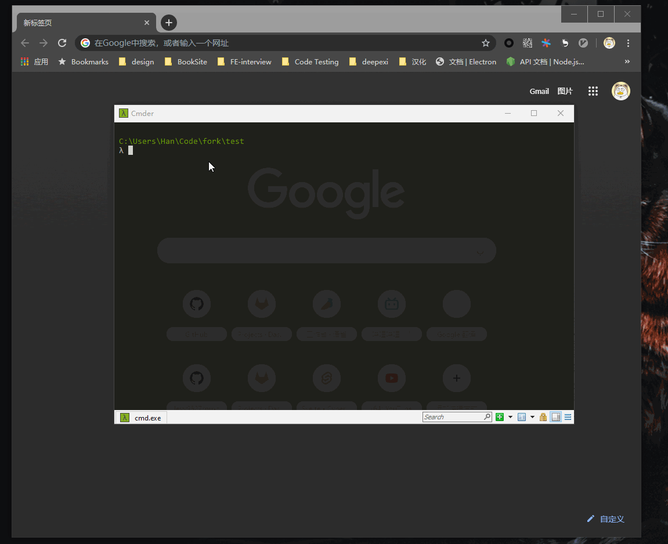Viewport: 668px width, 544px height.
Task: Show hidden bookmarks with the » chevron
Action: pos(627,61)
